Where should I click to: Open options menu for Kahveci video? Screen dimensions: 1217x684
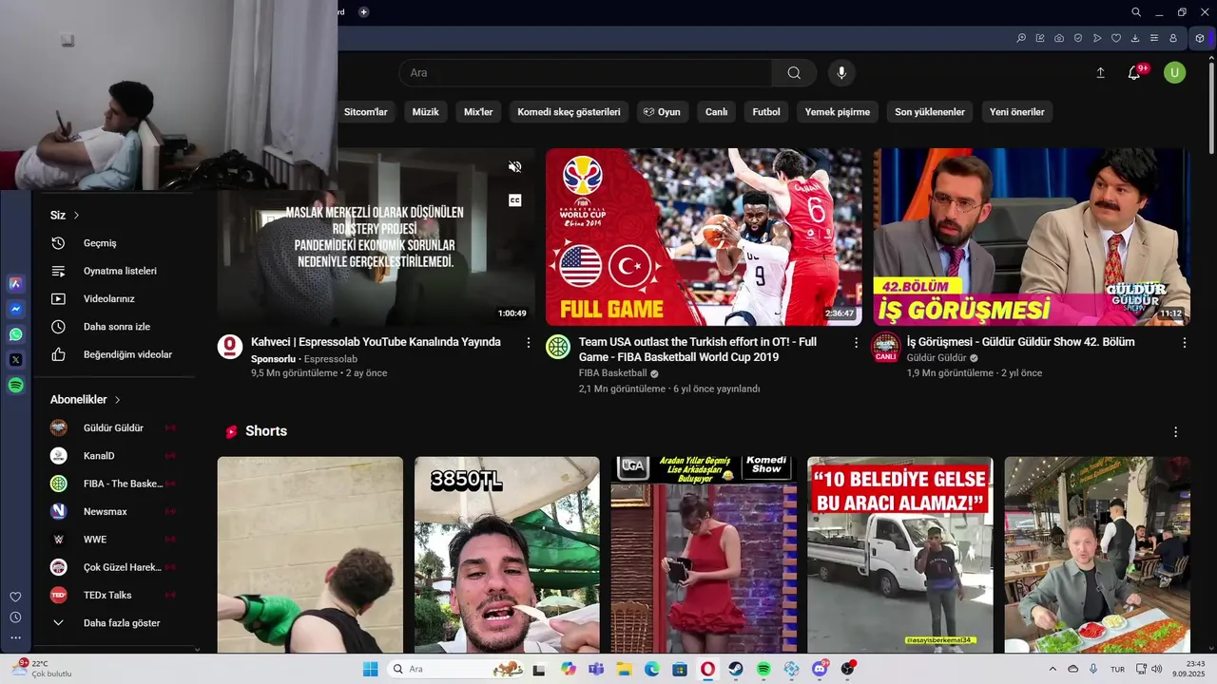click(529, 342)
